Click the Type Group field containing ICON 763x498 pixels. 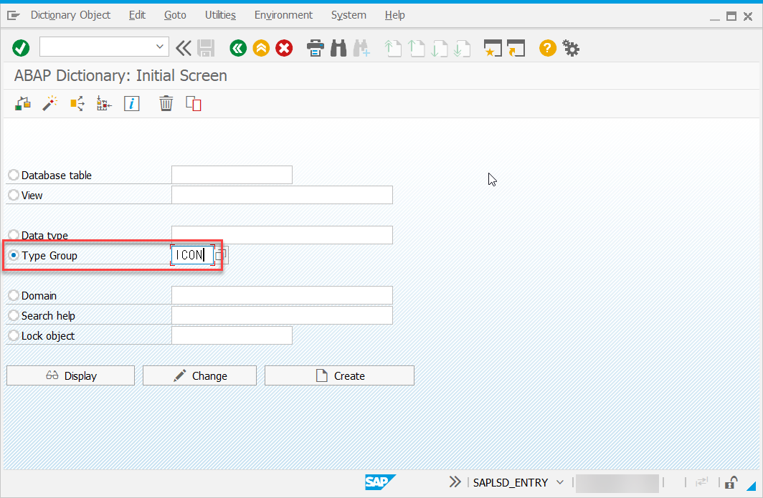[193, 255]
